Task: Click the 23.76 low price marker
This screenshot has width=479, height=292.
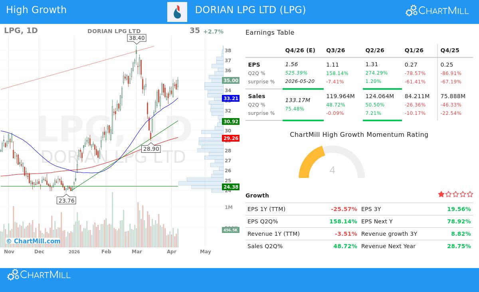Action: pos(66,201)
